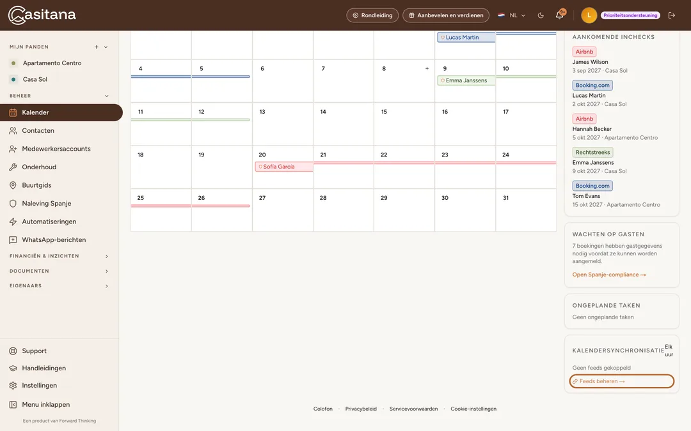691x431 pixels.
Task: Collapse the Mijn Panden section
Action: point(106,47)
